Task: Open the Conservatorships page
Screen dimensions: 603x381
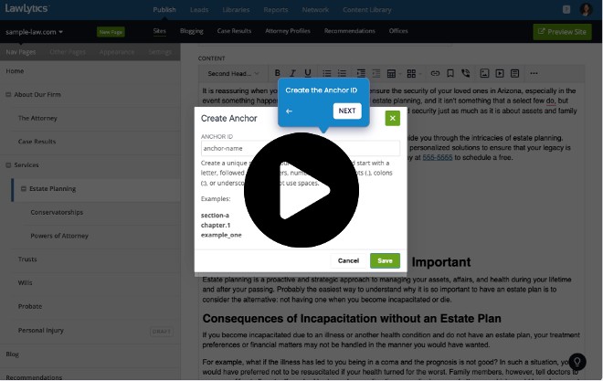Action: 57,212
